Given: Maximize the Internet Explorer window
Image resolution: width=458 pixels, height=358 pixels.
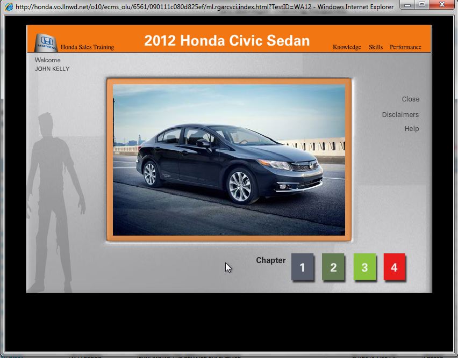Looking at the screenshot, I should [422, 5].
